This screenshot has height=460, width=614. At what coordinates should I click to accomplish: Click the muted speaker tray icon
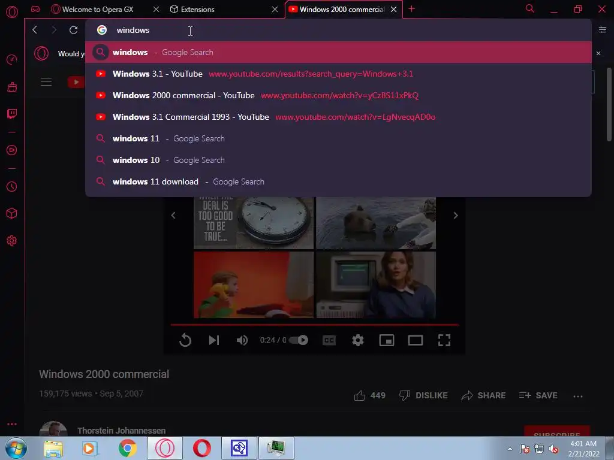(553, 449)
